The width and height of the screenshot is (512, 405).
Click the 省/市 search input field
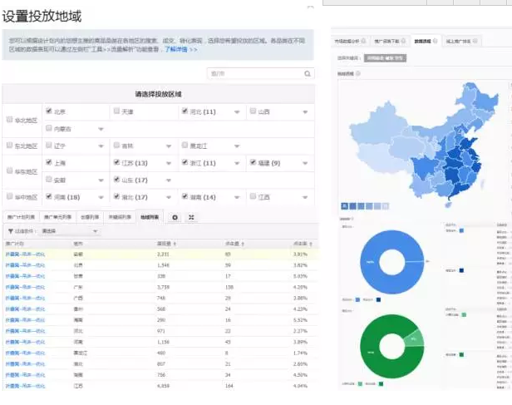point(248,74)
